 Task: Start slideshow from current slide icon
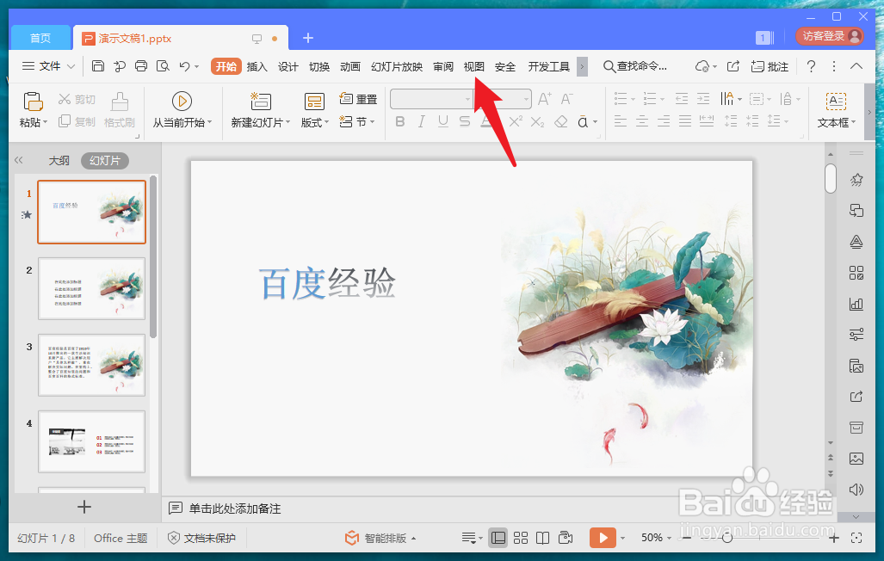(182, 102)
